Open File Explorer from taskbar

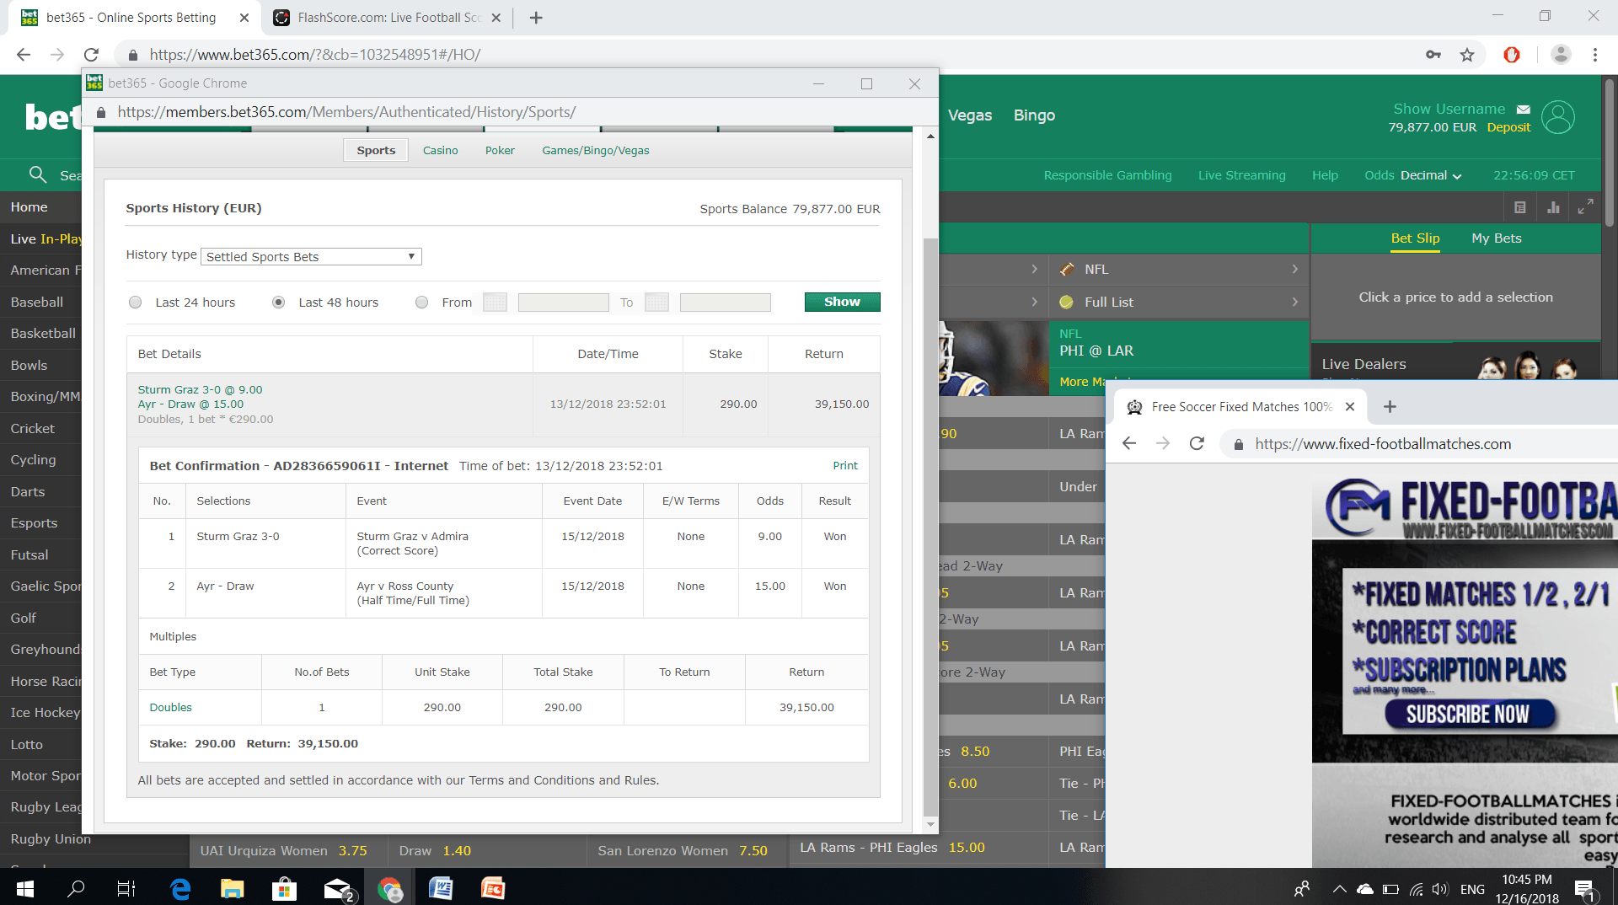(232, 888)
